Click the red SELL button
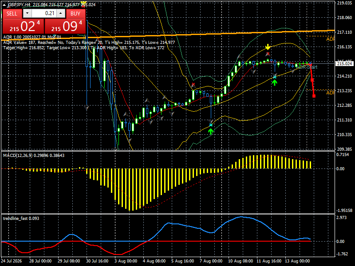This screenshot has width=355, height=266. click(x=12, y=14)
